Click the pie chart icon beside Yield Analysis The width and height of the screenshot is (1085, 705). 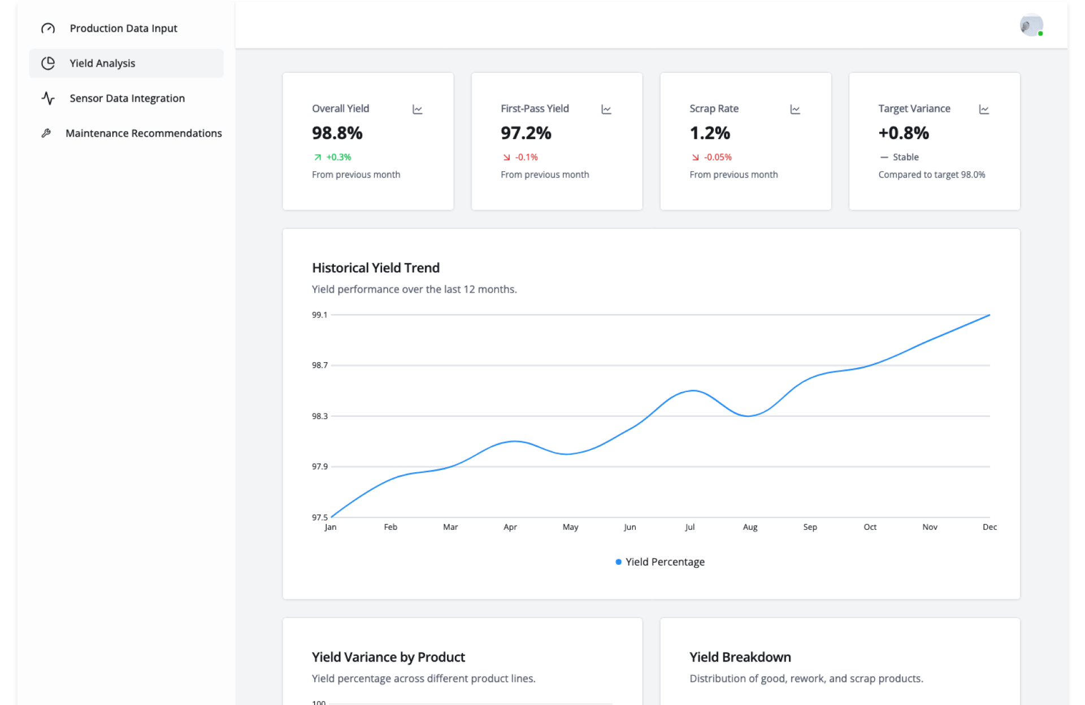point(48,63)
